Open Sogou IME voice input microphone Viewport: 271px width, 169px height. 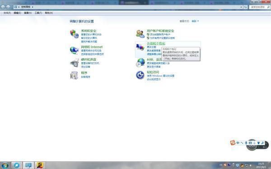tap(246, 143)
